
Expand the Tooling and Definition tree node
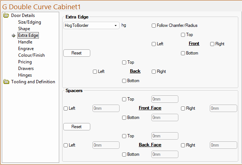pos(33,82)
